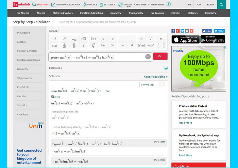Insert the infinity symbol from keypad
This screenshot has height=168, width=238.
click(x=122, y=45)
